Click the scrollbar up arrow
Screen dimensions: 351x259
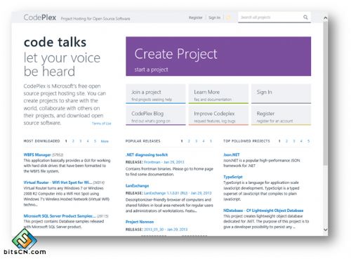pyautogui.click(x=325, y=18)
